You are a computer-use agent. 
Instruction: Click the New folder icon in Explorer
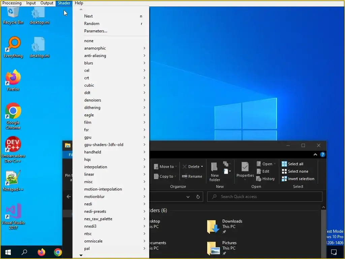click(215, 172)
